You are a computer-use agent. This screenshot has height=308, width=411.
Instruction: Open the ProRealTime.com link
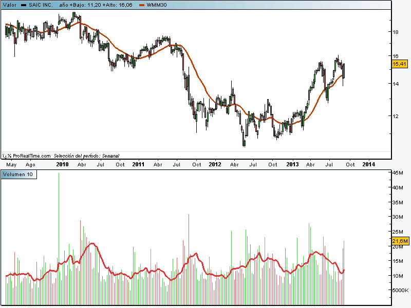(31, 156)
